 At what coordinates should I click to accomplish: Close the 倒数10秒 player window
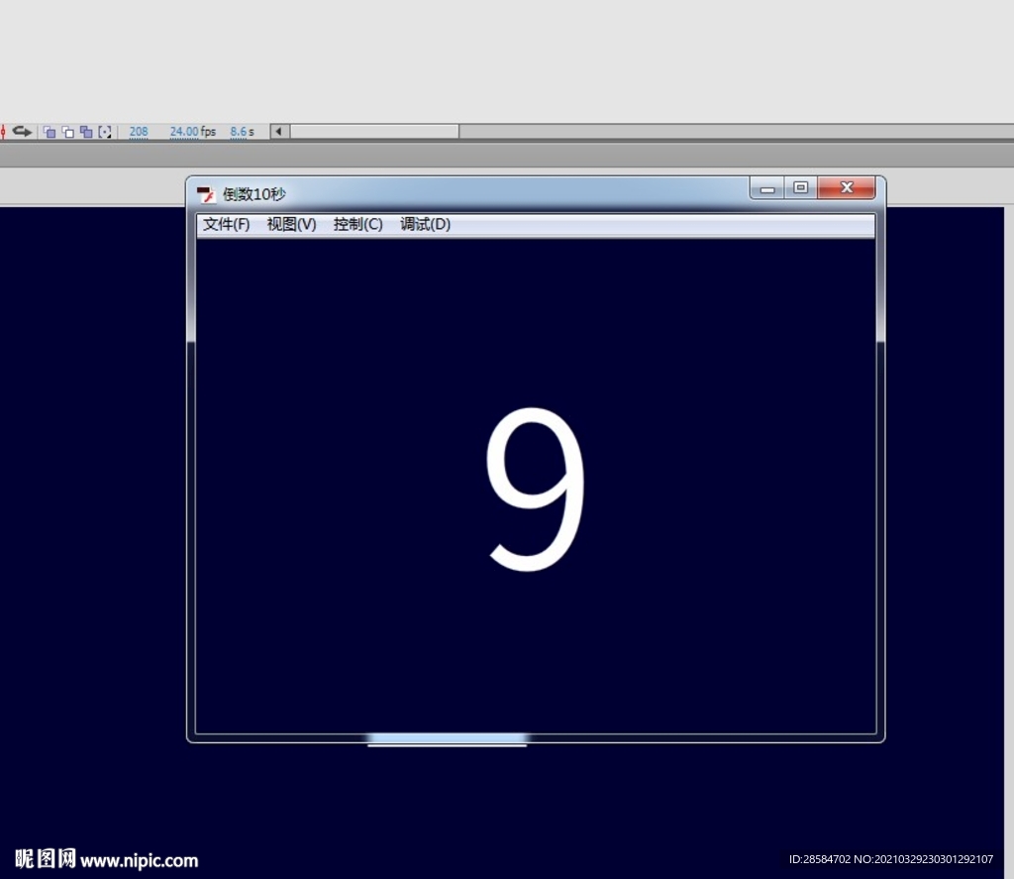click(x=847, y=187)
